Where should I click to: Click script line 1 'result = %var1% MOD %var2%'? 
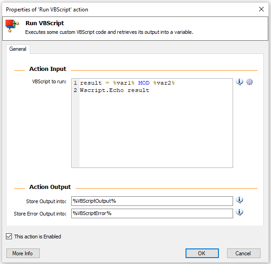(x=127, y=83)
